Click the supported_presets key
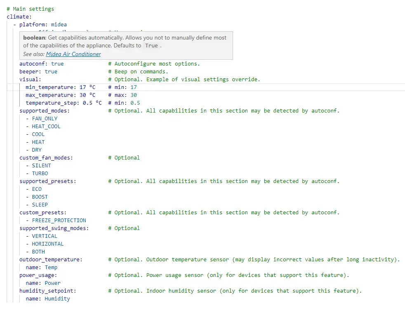This screenshot has height=312, width=405. pos(47,181)
